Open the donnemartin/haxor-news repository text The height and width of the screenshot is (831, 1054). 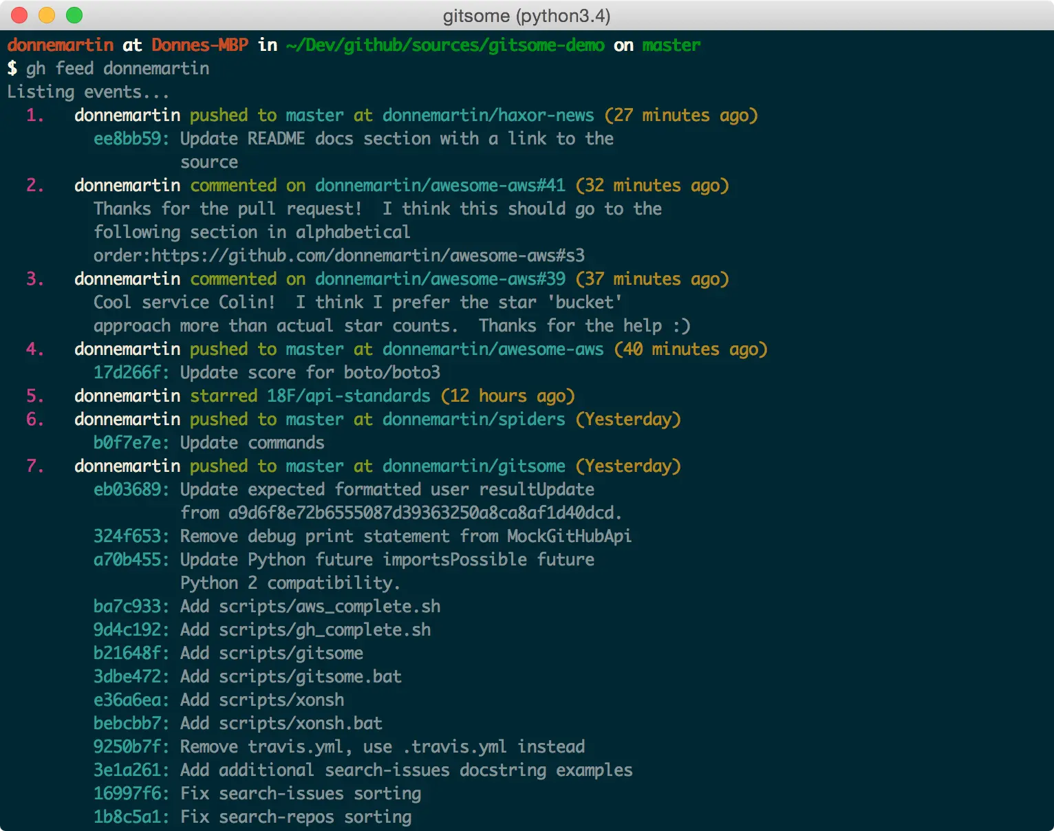tap(488, 115)
